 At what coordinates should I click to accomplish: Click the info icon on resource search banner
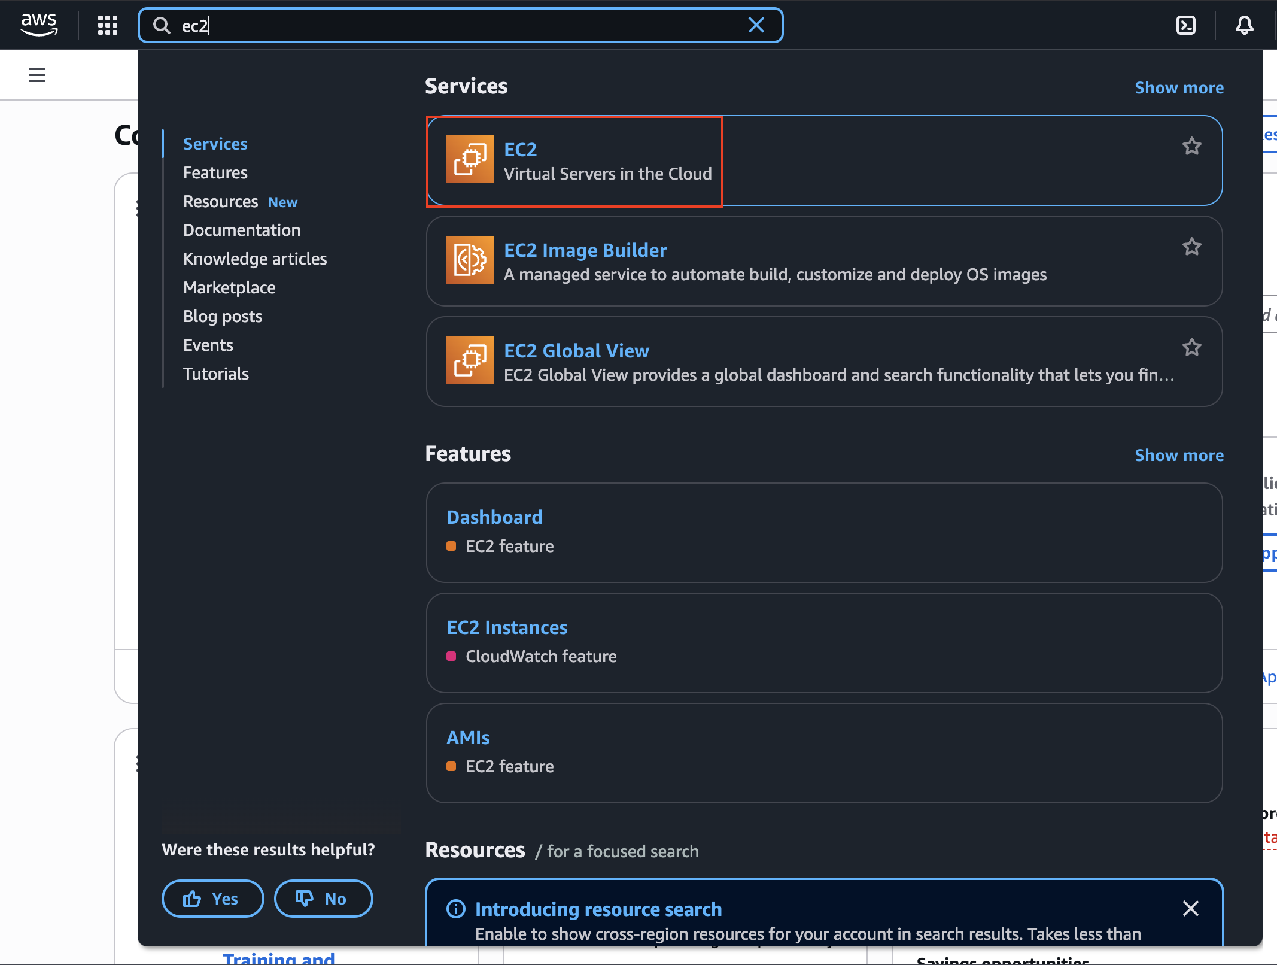pyautogui.click(x=455, y=909)
